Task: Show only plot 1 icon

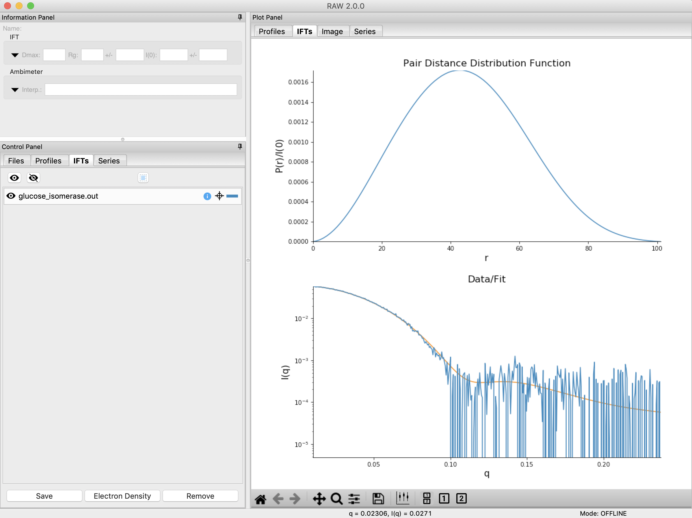Action: point(444,499)
